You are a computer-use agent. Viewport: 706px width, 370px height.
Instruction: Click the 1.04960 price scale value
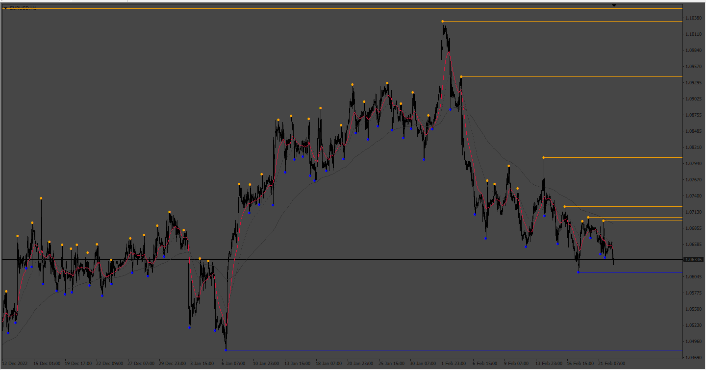693,342
